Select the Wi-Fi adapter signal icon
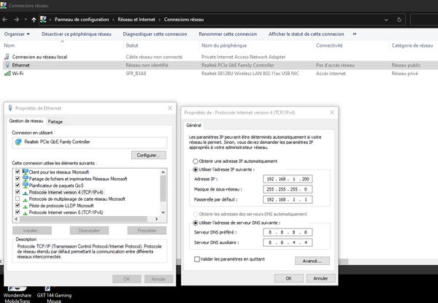 point(7,74)
